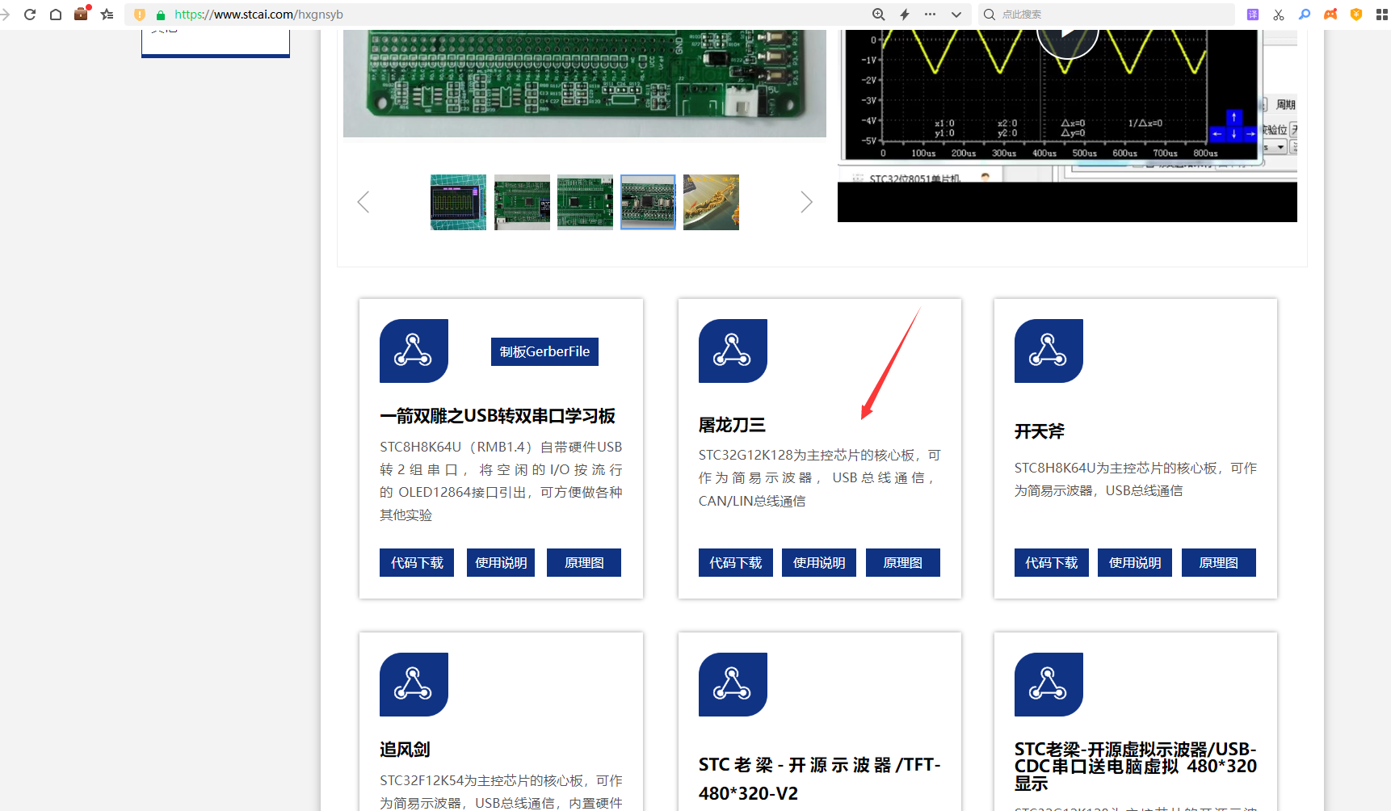1391x811 pixels.
Task: Open STC老梁-开源虚拟示波器/USB-CDC title
Action: tap(1135, 766)
